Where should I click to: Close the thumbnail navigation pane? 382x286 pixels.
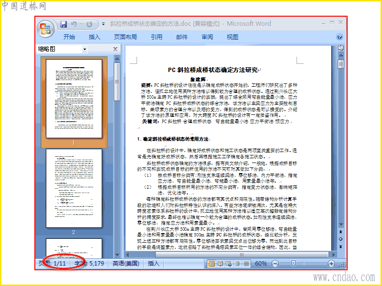tap(115, 49)
